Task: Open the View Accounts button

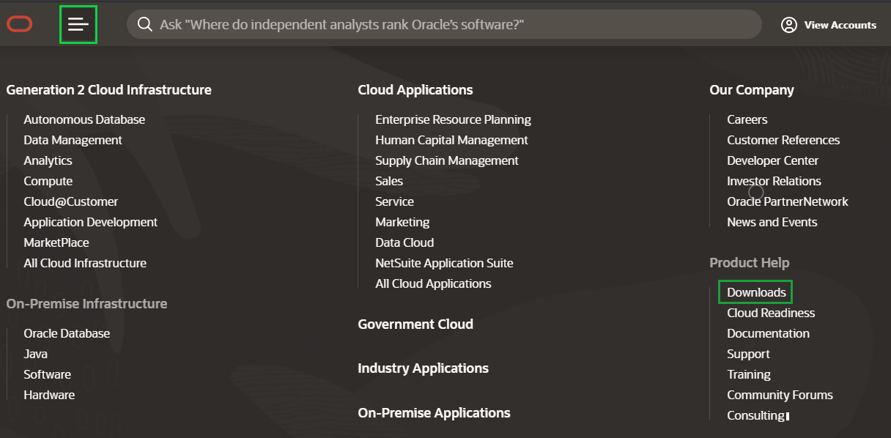Action: (829, 25)
